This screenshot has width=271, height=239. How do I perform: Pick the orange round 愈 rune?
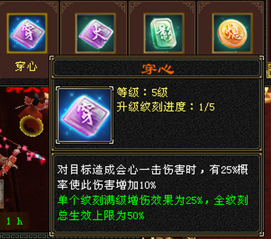click(x=232, y=33)
